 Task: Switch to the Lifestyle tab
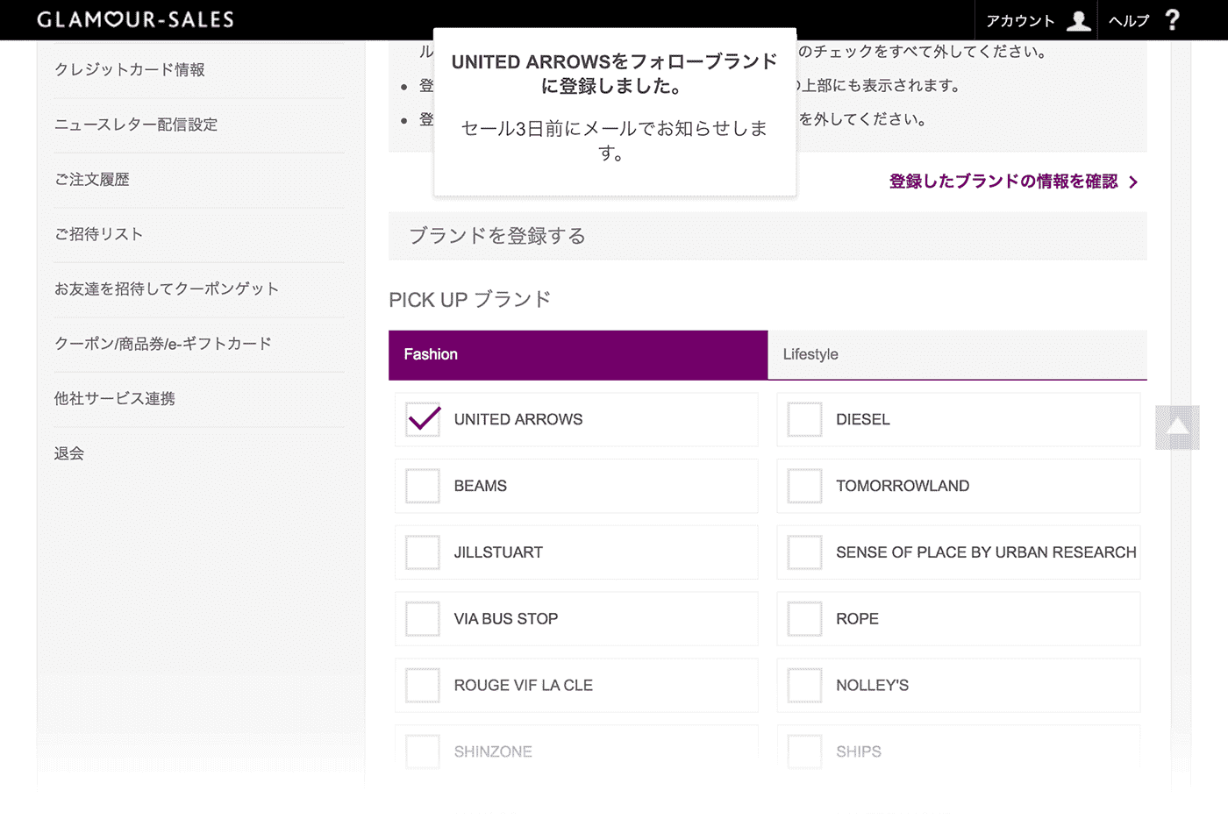[957, 354]
